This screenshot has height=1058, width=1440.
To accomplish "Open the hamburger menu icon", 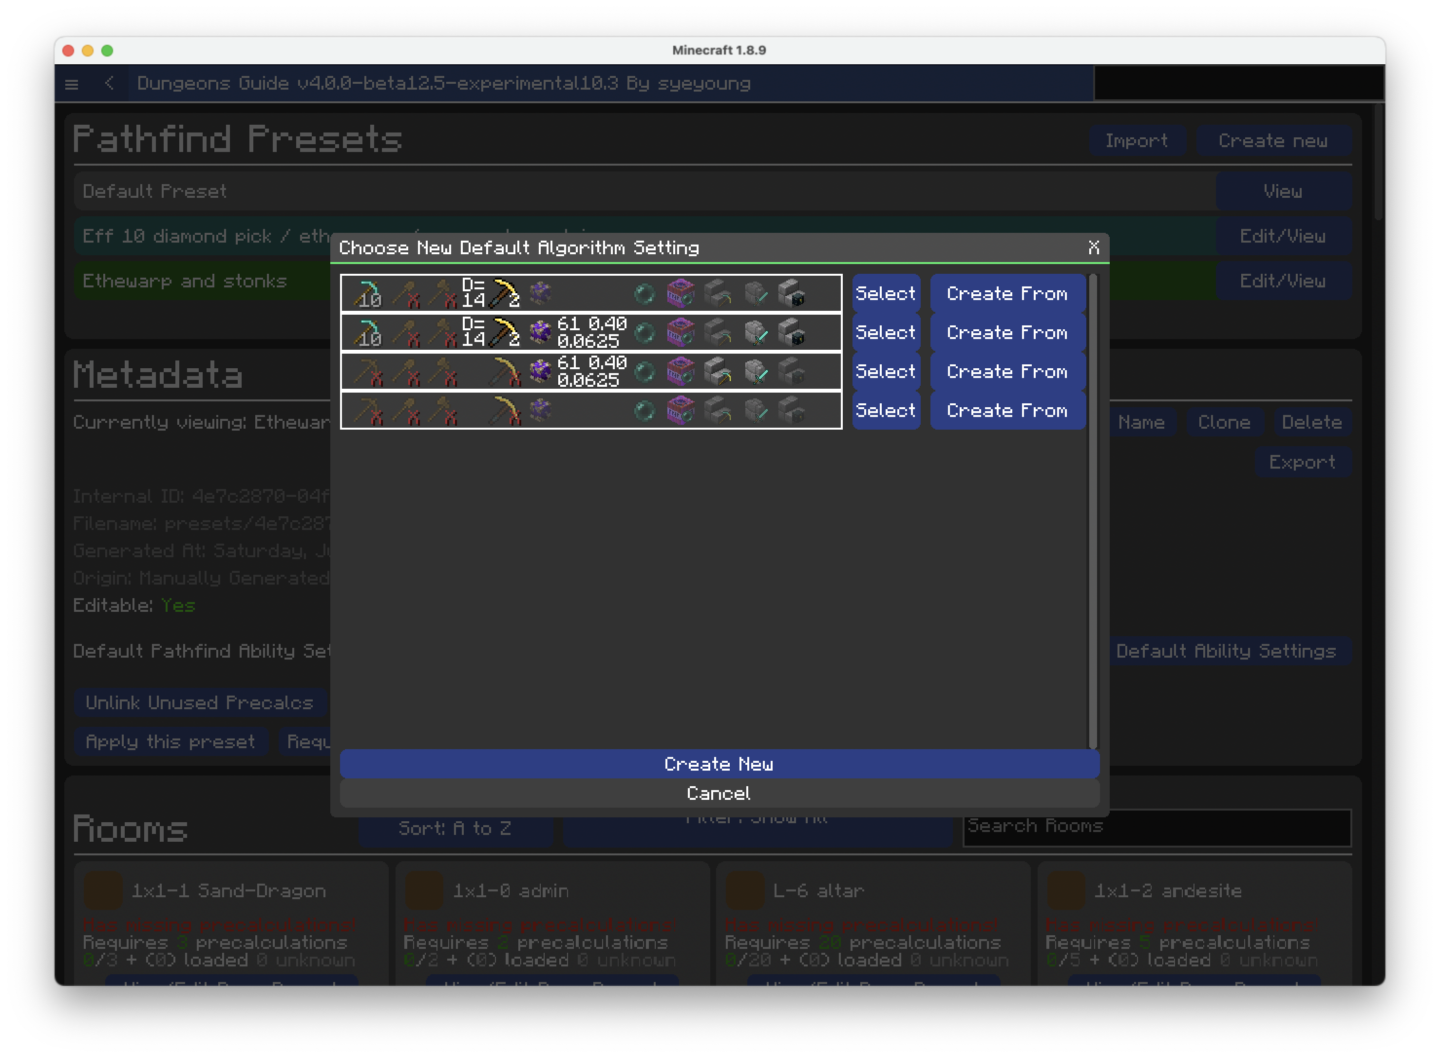I will pyautogui.click(x=72, y=84).
